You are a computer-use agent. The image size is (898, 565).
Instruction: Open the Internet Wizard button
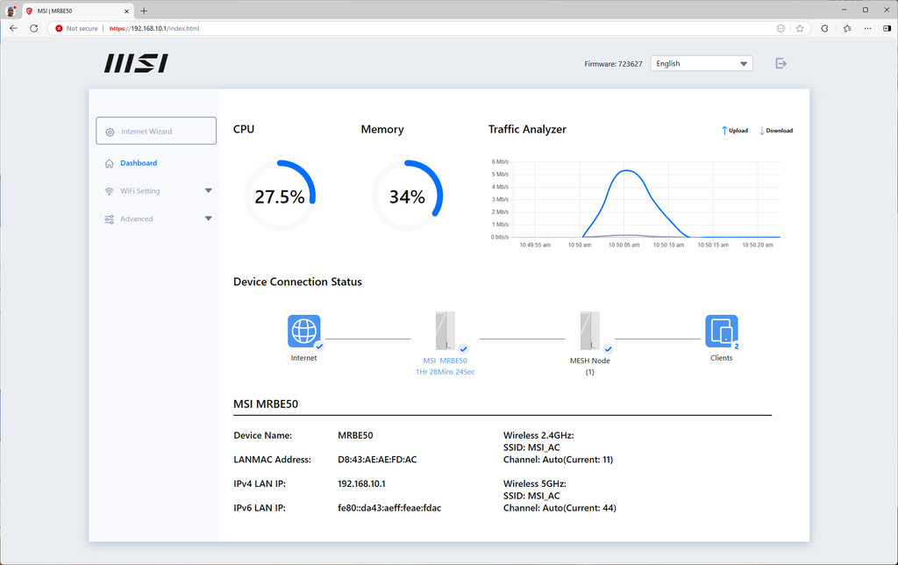(156, 131)
